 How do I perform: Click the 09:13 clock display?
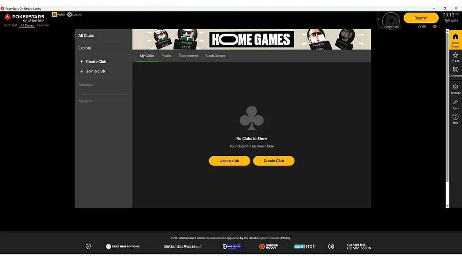click(448, 15)
